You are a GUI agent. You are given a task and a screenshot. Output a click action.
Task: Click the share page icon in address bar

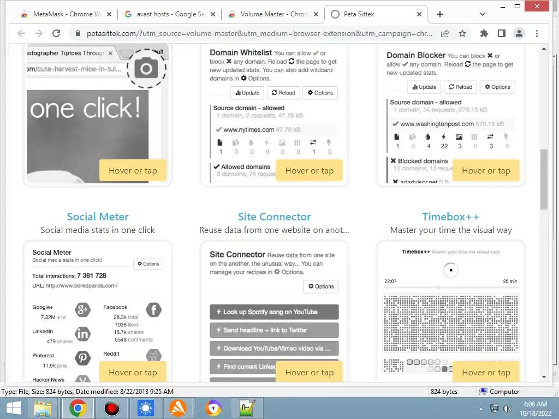(x=445, y=33)
